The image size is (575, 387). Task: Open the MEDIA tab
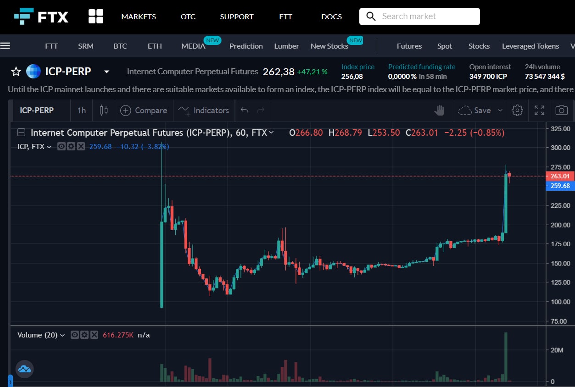click(x=193, y=46)
